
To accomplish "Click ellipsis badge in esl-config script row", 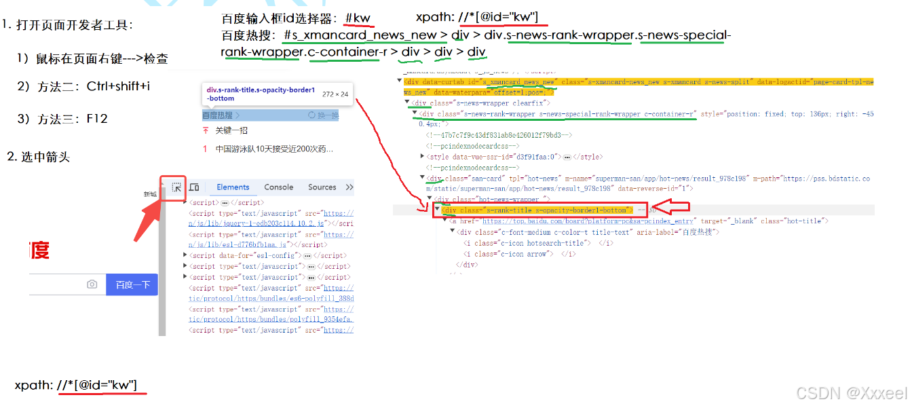I will [x=307, y=256].
